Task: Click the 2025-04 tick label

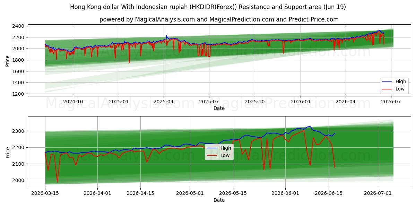Action: [x=164, y=102]
